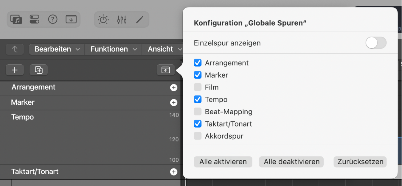The image size is (402, 186).
Task: Toggle the Einzelspur anzeigen switch
Action: click(376, 43)
